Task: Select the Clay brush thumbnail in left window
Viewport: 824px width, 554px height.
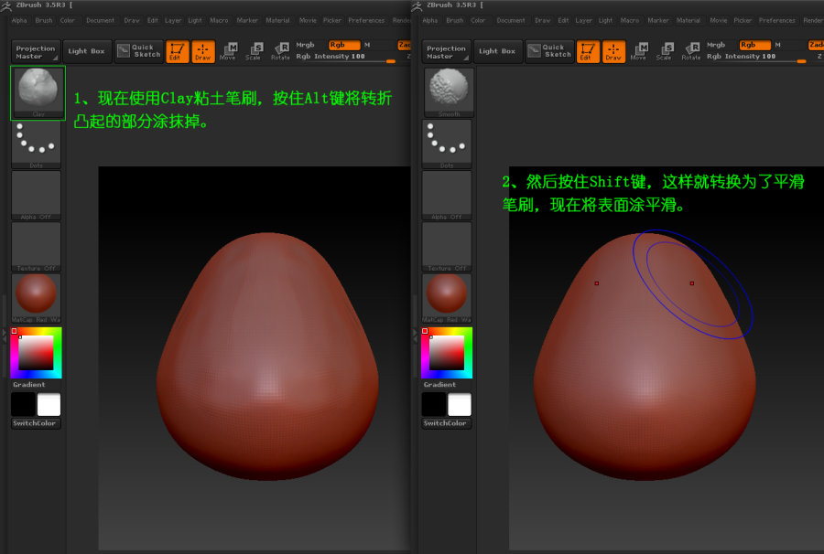Action: 38,92
